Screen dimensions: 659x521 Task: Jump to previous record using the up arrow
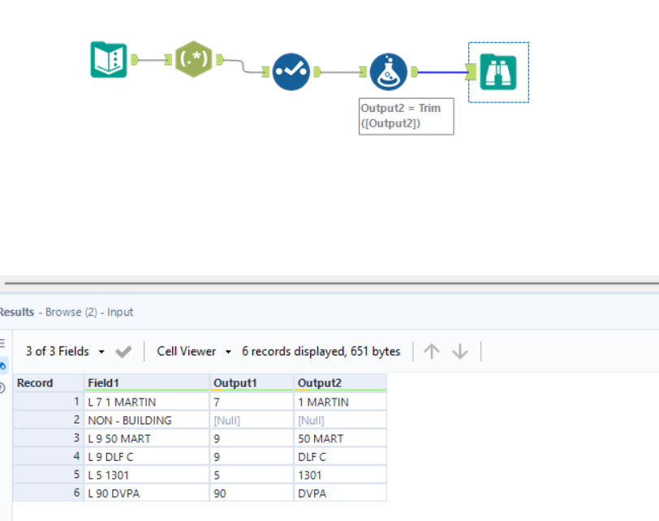(432, 351)
